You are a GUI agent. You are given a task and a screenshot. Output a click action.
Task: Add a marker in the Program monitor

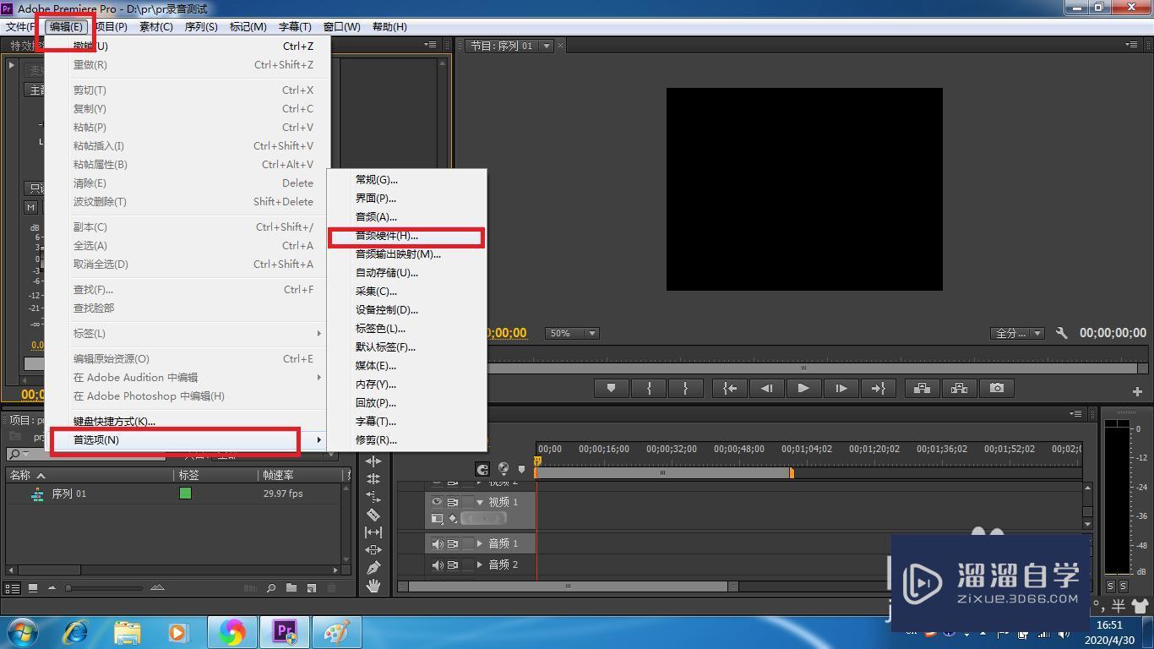(611, 388)
